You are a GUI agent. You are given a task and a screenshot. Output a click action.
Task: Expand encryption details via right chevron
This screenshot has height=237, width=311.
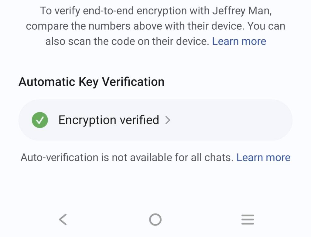[x=168, y=120]
